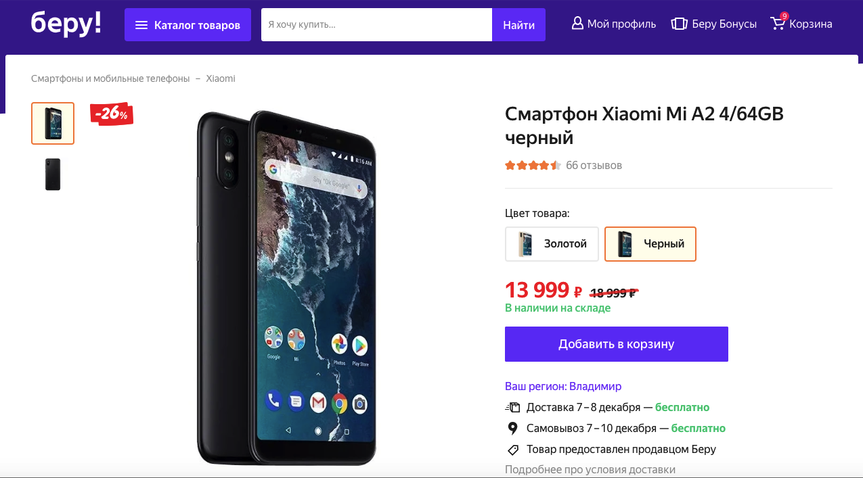863x478 pixels.
Task: Click the star rating icons
Action: 533,165
